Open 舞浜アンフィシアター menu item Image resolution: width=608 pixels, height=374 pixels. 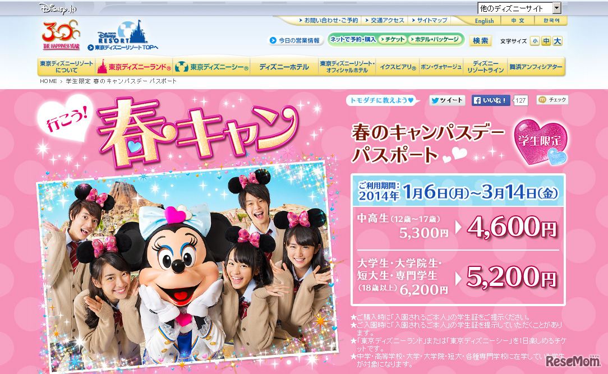click(x=536, y=67)
